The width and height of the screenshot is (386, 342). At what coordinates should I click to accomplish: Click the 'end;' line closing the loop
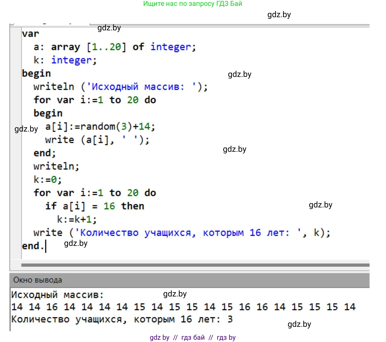pyautogui.click(x=45, y=153)
